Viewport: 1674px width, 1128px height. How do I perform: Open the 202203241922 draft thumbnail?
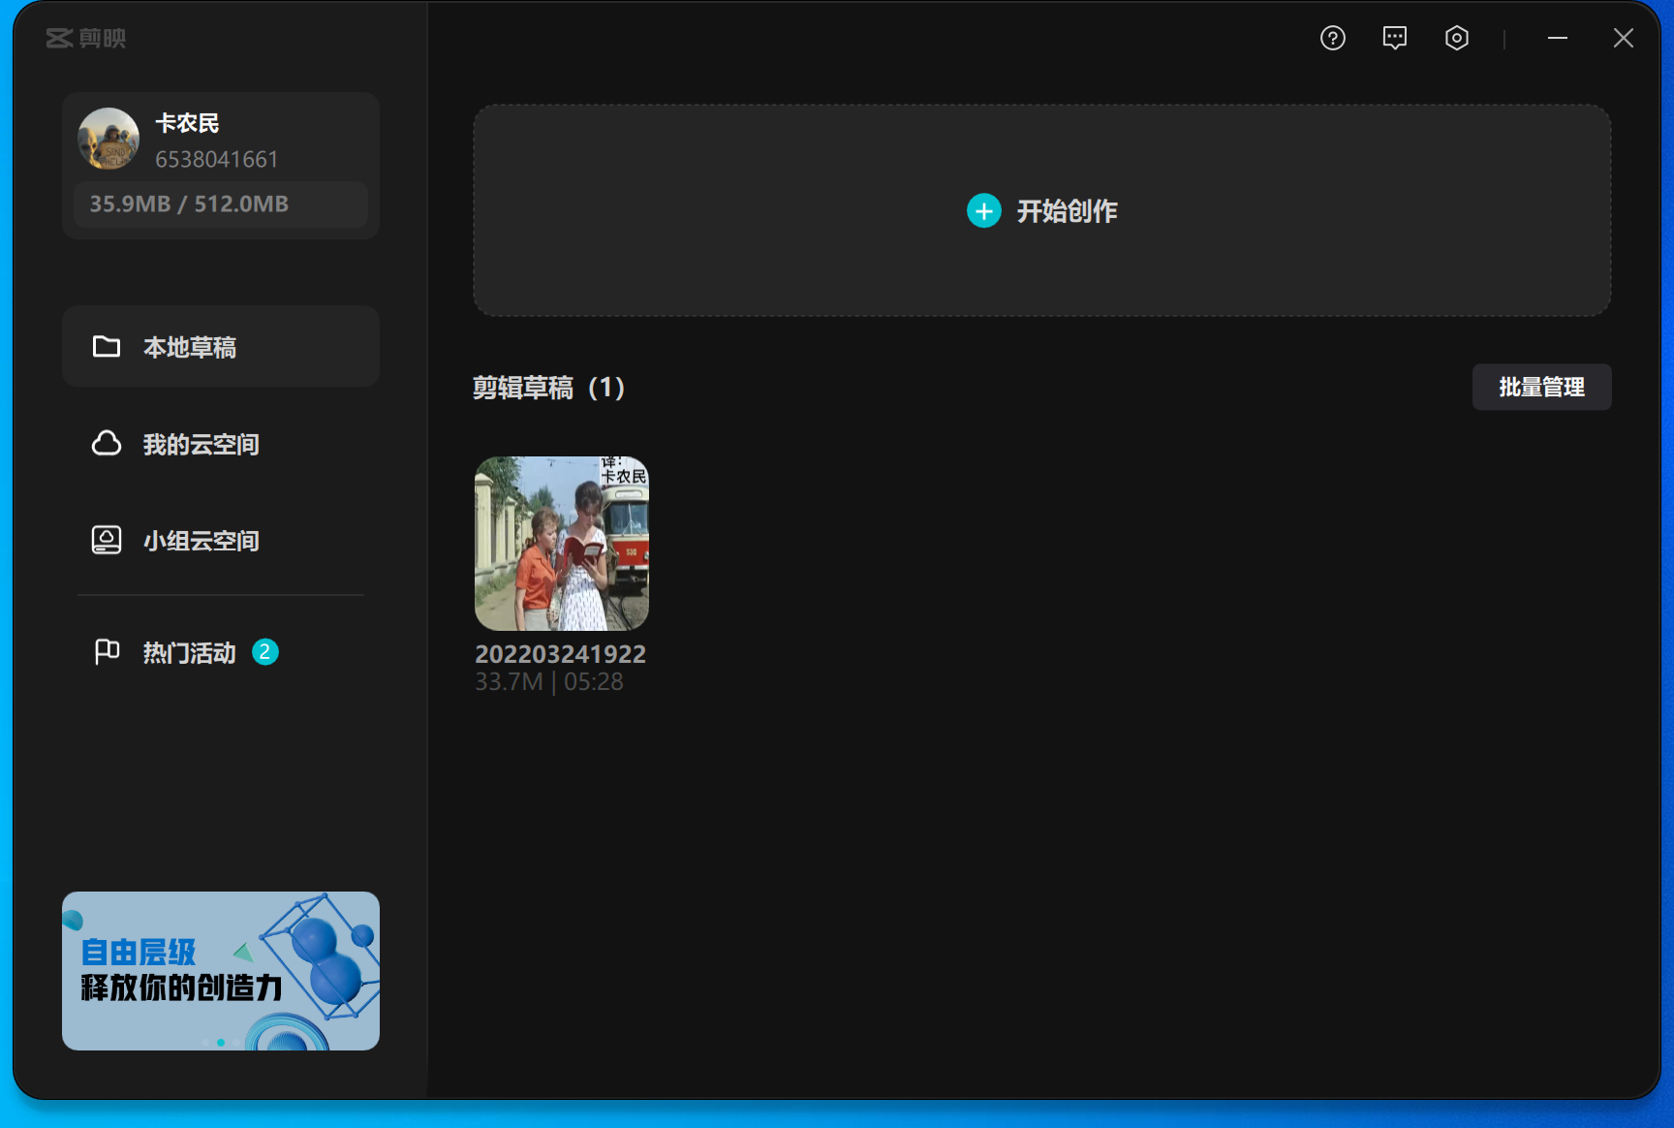tap(562, 544)
